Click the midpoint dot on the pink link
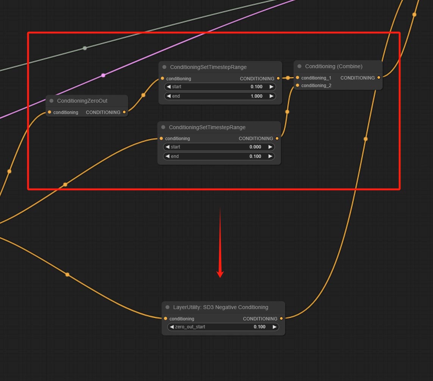 (103, 75)
